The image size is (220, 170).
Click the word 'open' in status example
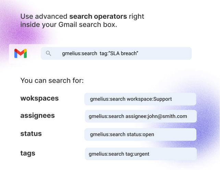coord(148,134)
